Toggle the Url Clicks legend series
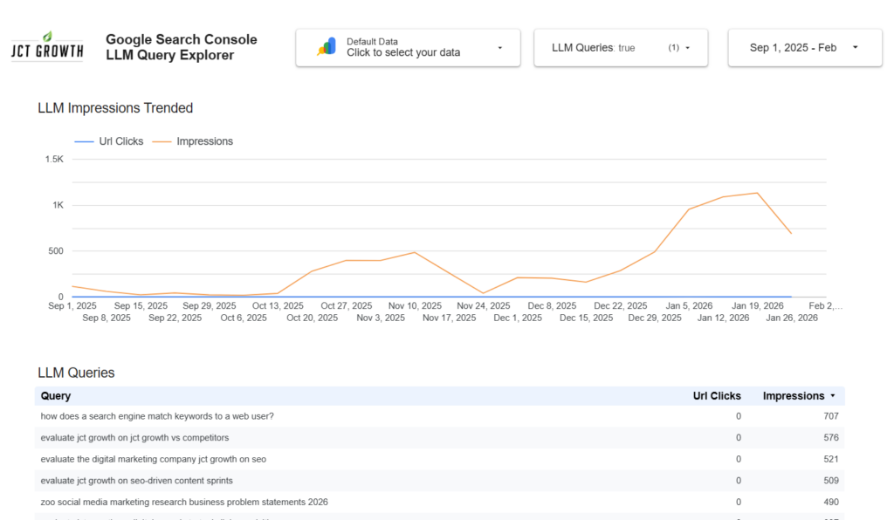894x520 pixels. pyautogui.click(x=110, y=141)
